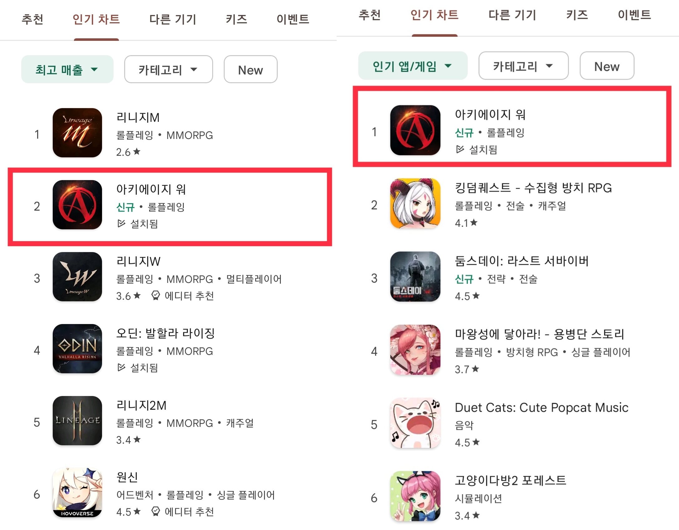Select the left 키즈 tab
This screenshot has height=530, width=679.
pos(237,19)
